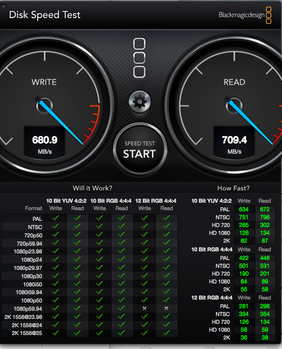This screenshot has width=282, height=349.
Task: Click 1080p50 12 Bit RGB write checkmark
Action: click(x=144, y=300)
